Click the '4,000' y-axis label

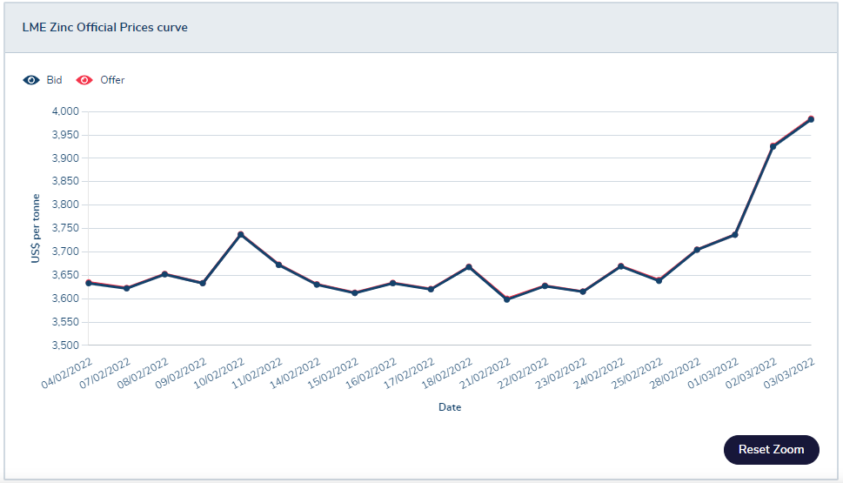pos(65,111)
